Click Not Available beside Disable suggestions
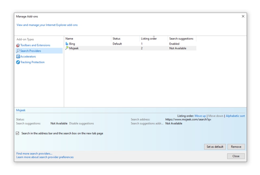Image resolution: width=260 pixels, height=175 pixels. (59, 123)
